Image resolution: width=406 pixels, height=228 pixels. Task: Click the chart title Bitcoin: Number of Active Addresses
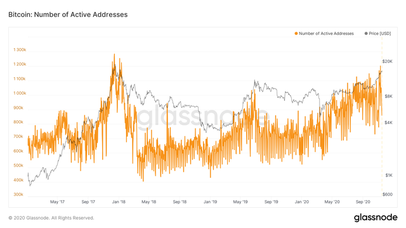pos(68,15)
